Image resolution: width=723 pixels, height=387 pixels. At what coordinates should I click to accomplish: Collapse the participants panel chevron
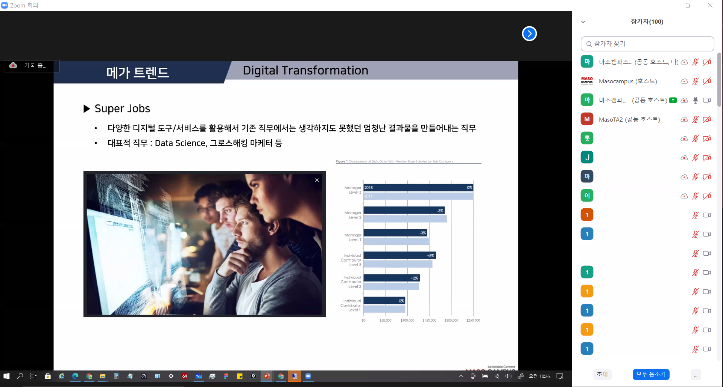click(583, 22)
